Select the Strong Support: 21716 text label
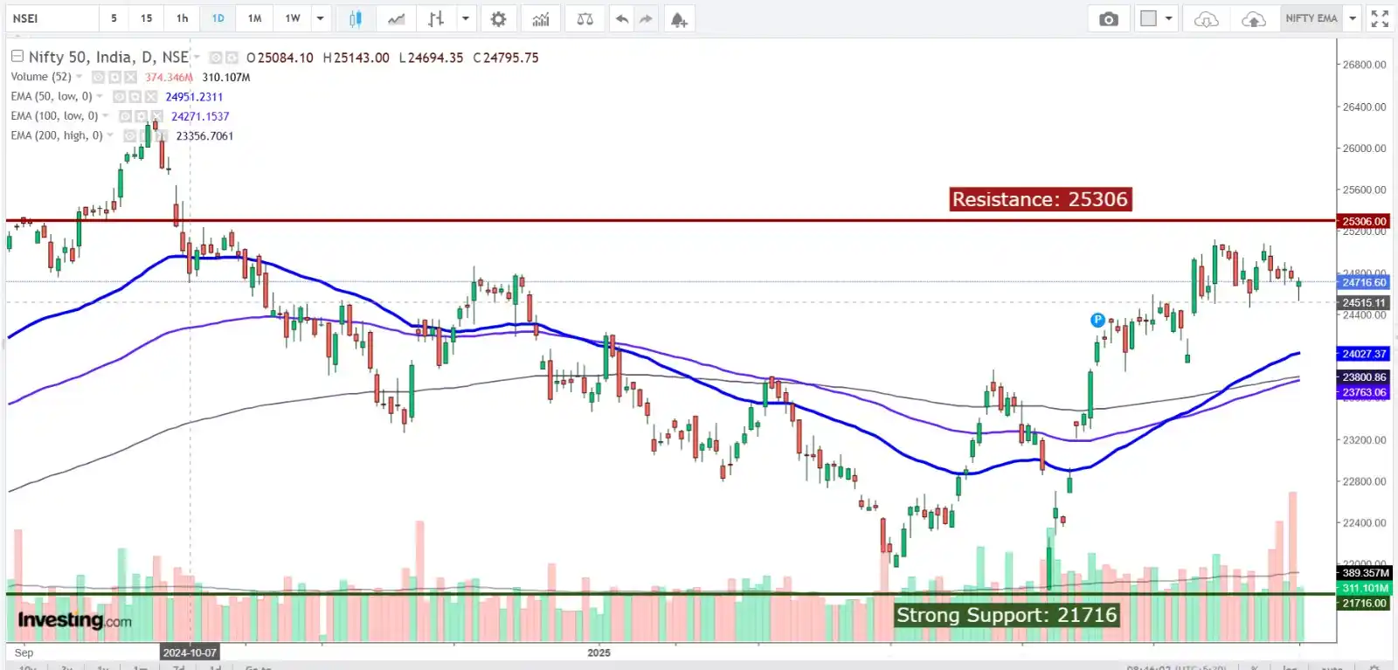This screenshot has width=1398, height=670. [x=1007, y=615]
